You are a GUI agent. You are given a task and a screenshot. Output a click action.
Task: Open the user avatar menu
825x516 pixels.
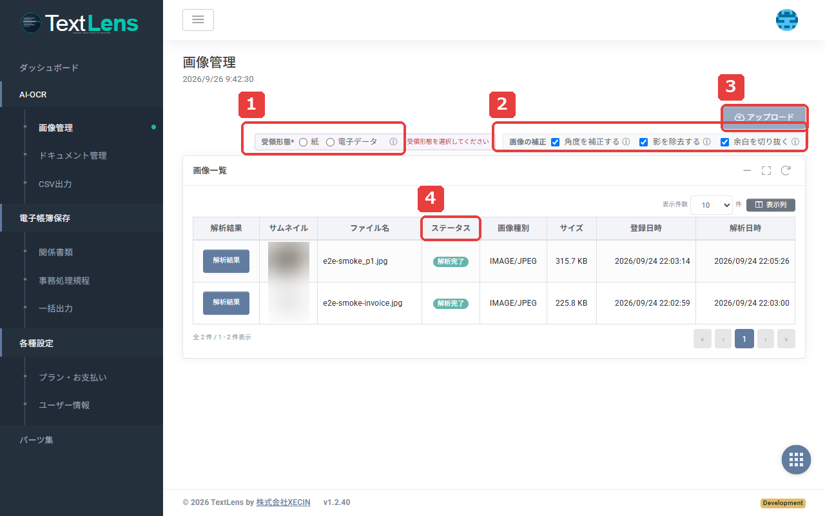pos(786,20)
